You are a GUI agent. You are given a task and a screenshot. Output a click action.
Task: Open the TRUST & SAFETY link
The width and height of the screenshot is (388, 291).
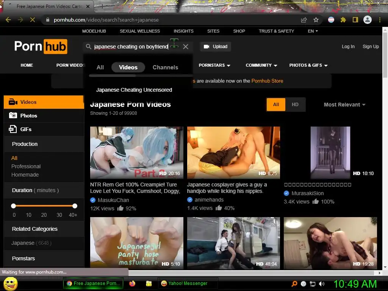click(x=276, y=31)
